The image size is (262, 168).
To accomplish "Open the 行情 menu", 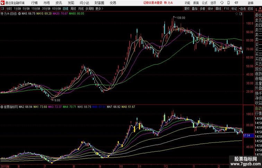I will pos(34,3).
